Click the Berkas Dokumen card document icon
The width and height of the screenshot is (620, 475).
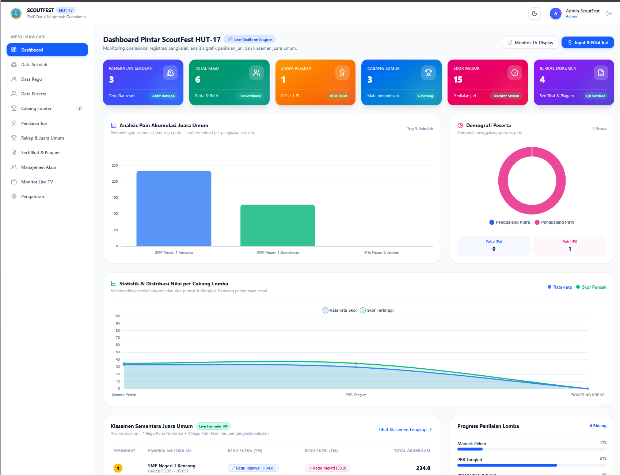601,73
